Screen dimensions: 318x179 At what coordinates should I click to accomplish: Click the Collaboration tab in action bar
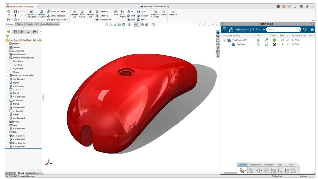[255, 165]
